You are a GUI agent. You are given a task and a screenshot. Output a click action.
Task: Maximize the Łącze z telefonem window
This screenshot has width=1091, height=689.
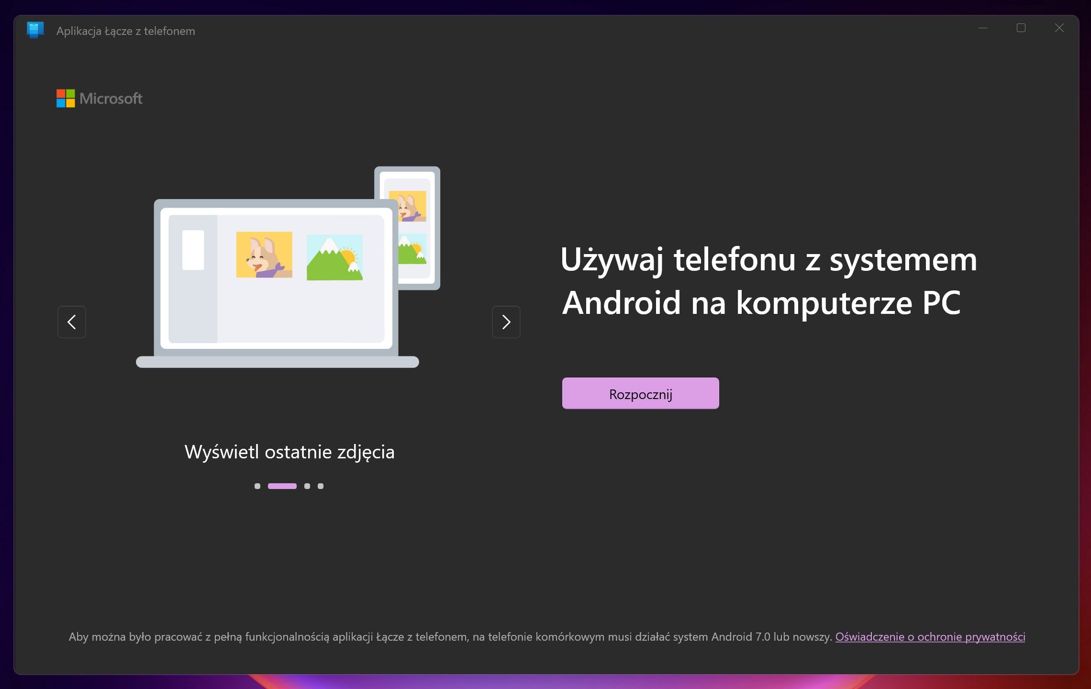[x=1021, y=28]
